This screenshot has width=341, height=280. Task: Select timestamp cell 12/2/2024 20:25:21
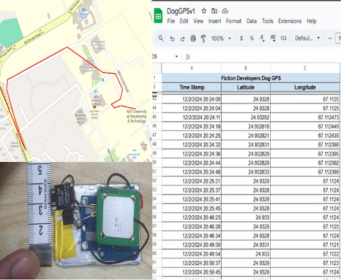click(x=192, y=181)
